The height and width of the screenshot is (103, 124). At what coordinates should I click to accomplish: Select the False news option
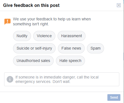tap(71, 48)
